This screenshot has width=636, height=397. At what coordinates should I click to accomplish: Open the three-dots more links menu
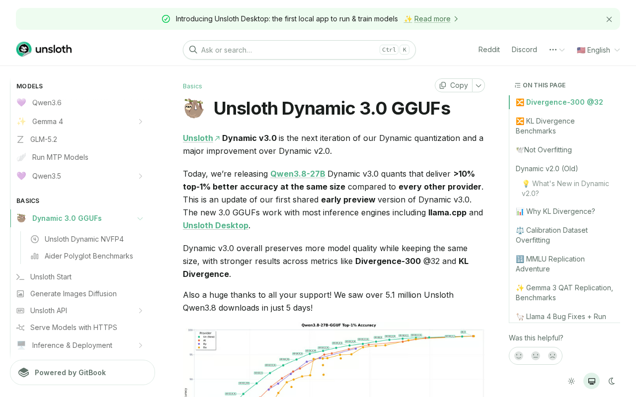[556, 50]
